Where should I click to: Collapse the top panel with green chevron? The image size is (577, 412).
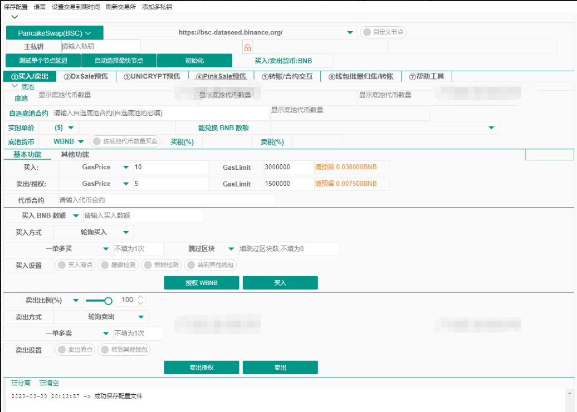coord(14,17)
